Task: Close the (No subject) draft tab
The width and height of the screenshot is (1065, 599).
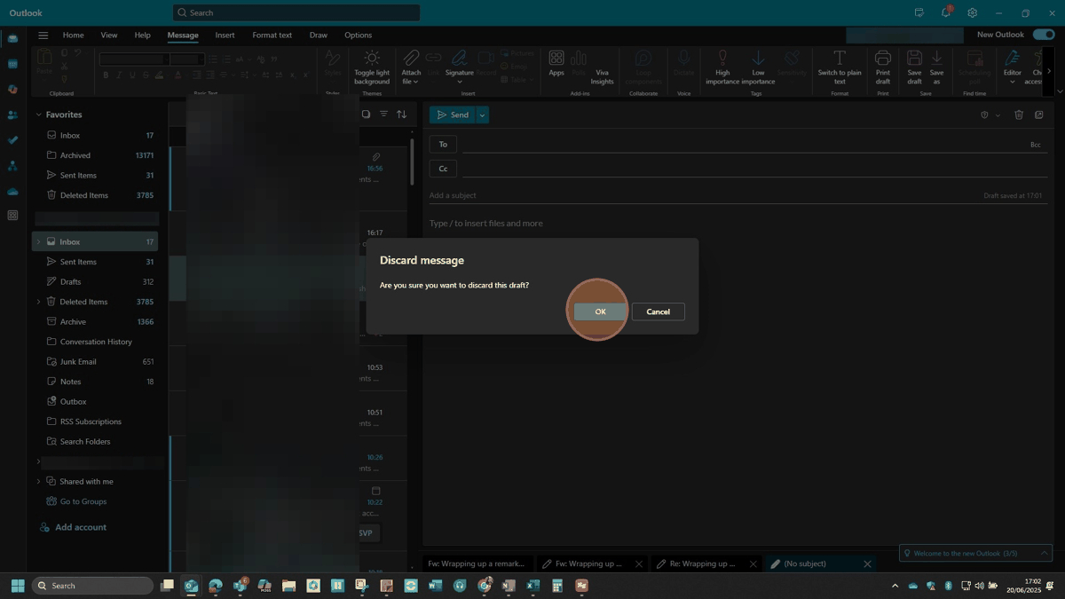Action: [x=867, y=564]
